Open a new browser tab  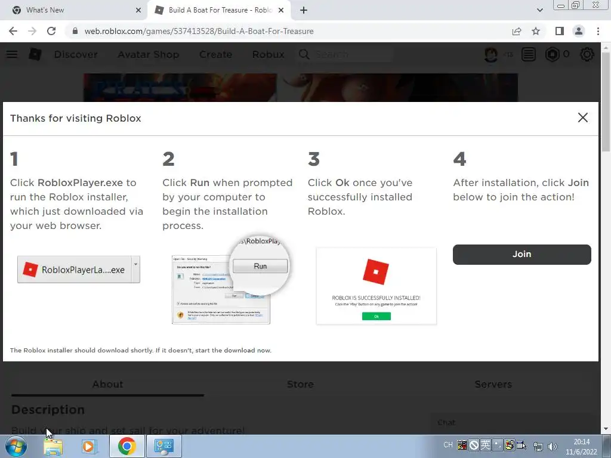pos(304,10)
